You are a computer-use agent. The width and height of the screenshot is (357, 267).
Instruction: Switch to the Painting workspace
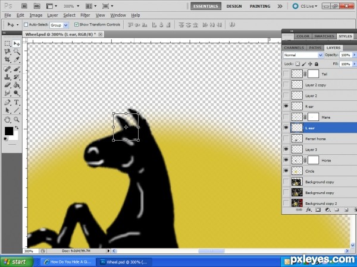(260, 6)
